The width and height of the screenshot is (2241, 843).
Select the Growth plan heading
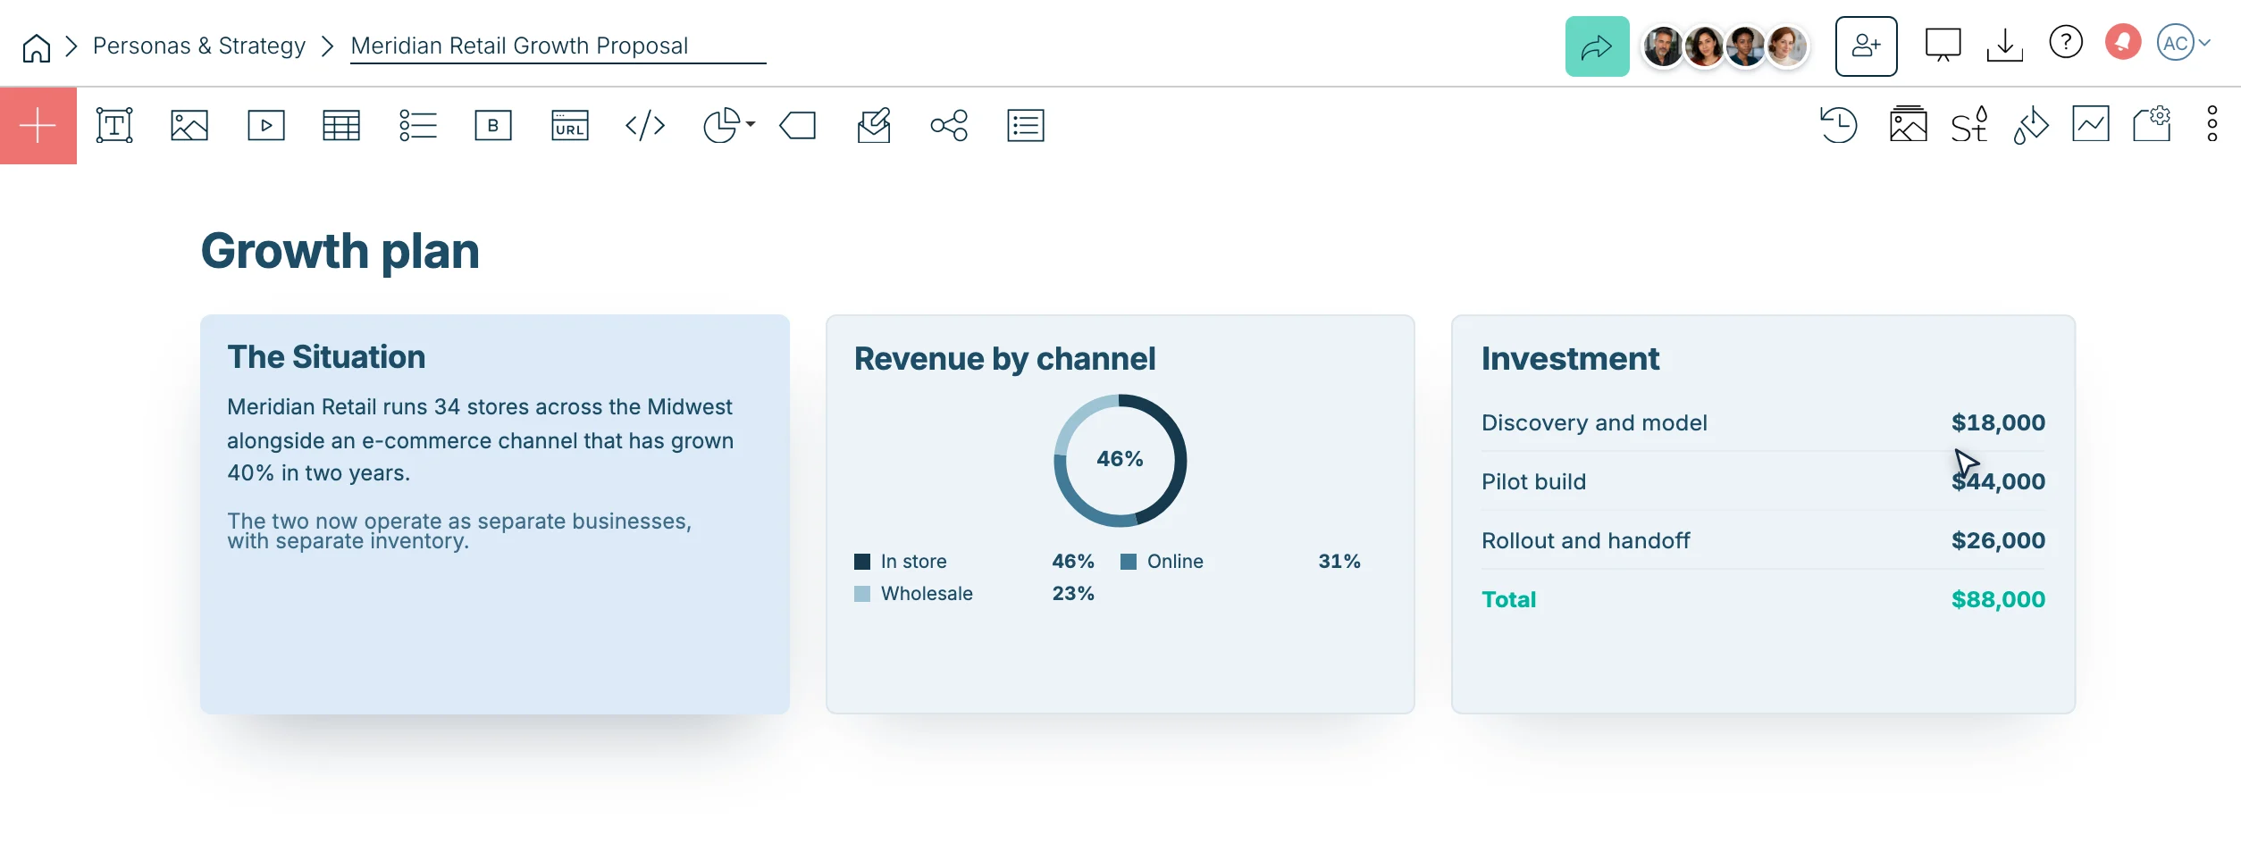click(340, 251)
